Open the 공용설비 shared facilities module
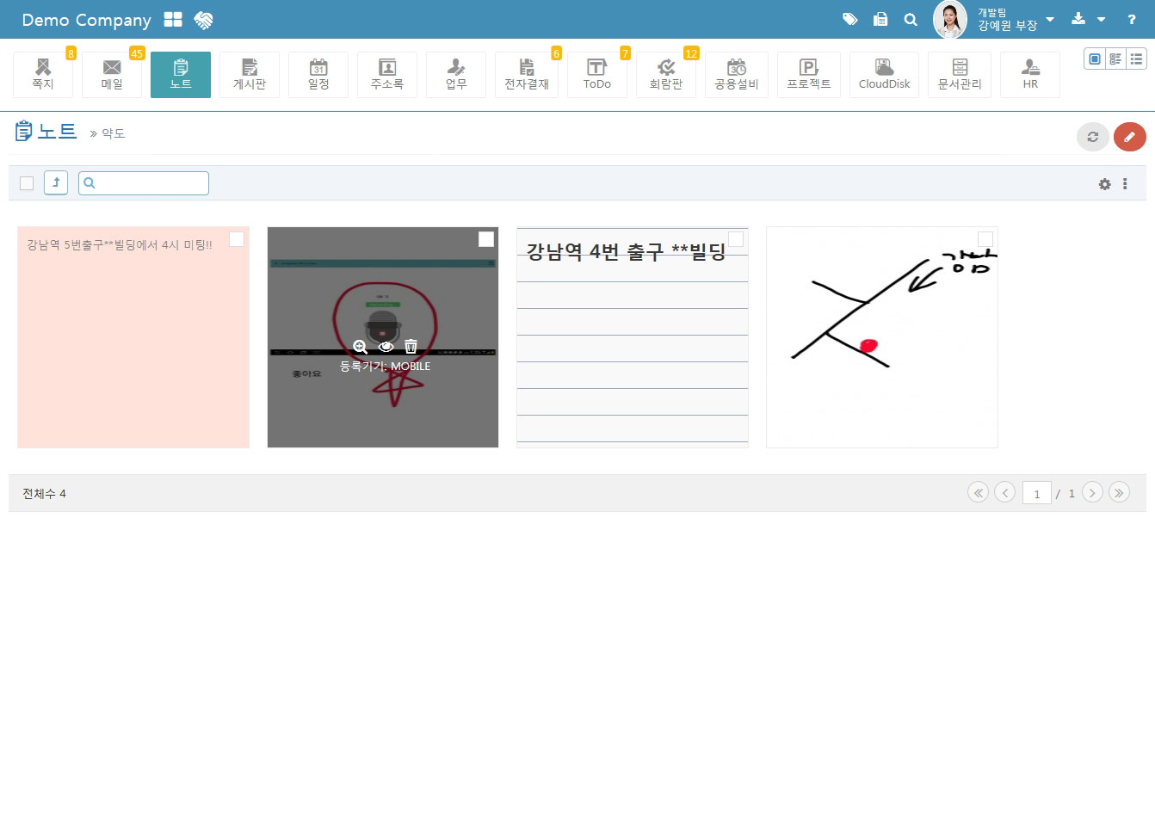The image size is (1155, 814). (737, 75)
